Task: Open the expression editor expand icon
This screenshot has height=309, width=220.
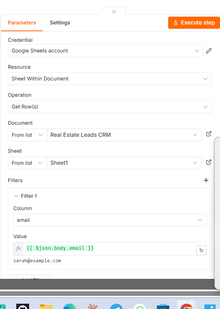Action: (x=201, y=251)
